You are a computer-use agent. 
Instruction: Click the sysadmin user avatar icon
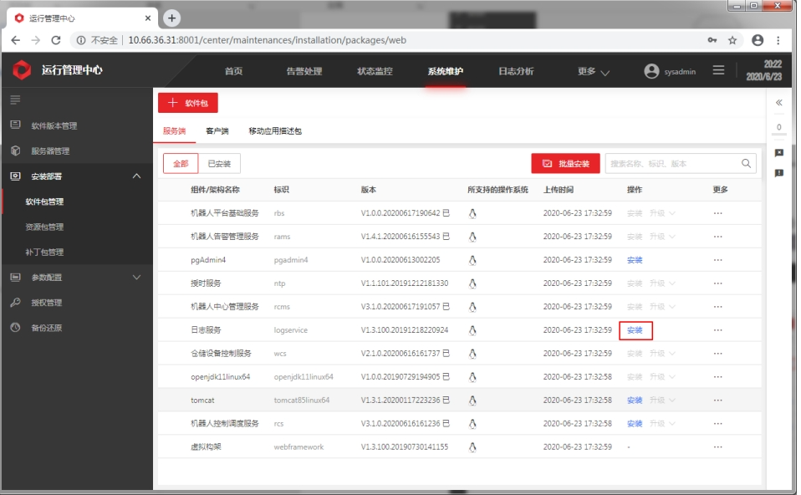[x=651, y=71]
